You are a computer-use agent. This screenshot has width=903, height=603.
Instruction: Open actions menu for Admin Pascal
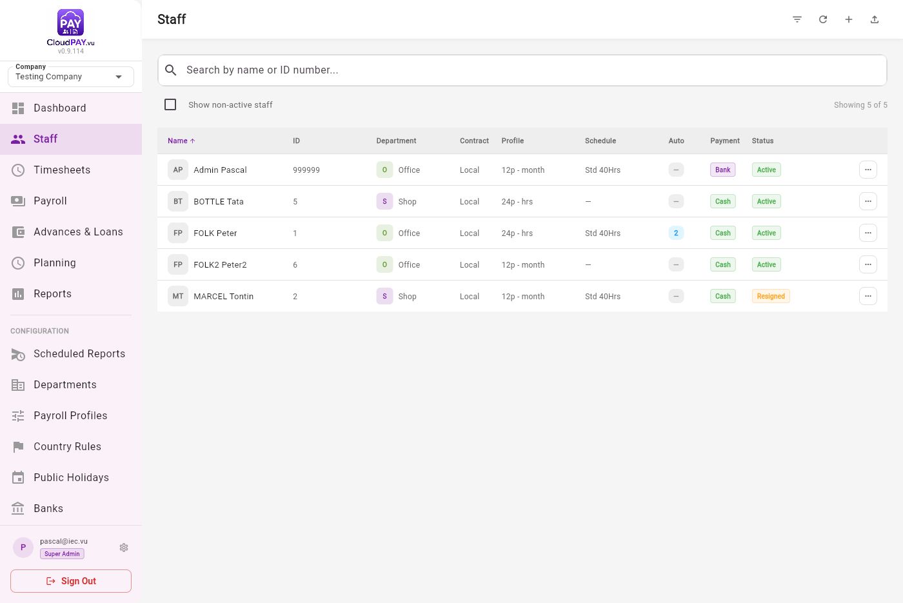tap(868, 170)
